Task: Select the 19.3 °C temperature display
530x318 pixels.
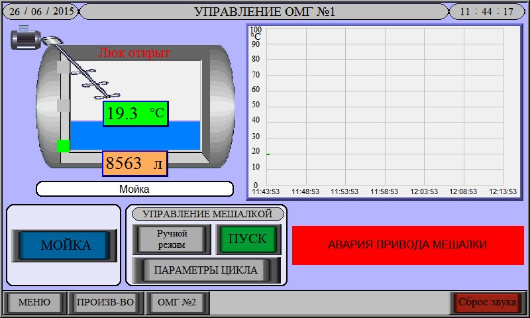Action: click(x=135, y=113)
